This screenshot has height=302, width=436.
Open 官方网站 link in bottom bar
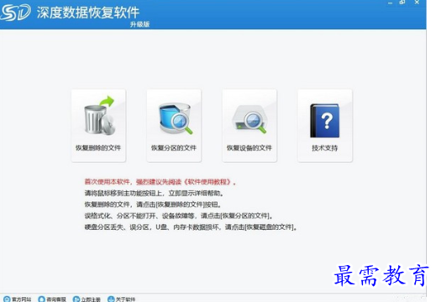[18, 299]
